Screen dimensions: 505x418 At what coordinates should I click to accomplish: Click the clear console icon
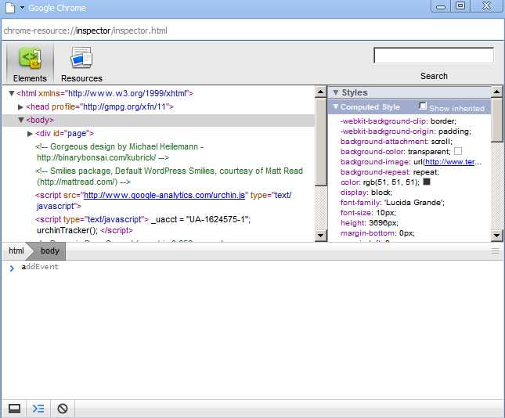[63, 408]
